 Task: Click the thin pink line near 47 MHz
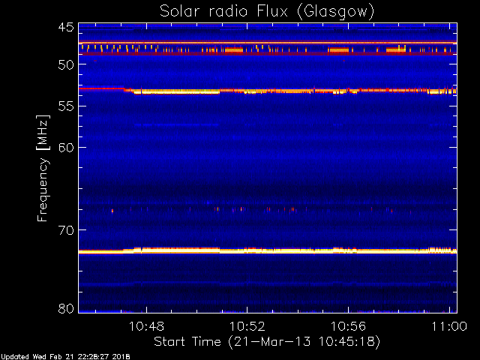point(268,43)
